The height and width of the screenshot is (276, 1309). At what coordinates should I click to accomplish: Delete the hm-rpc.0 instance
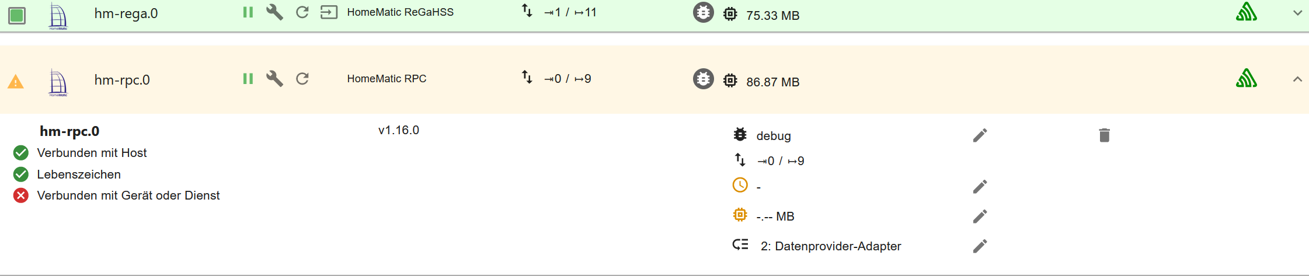(x=1104, y=135)
